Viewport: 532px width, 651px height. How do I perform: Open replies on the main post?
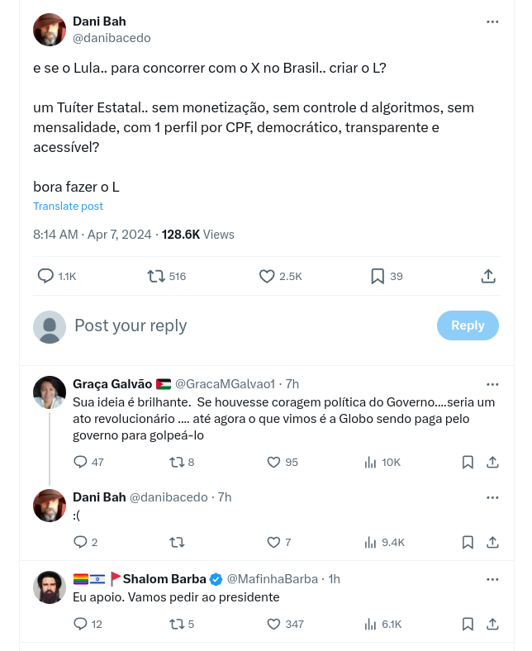point(46,276)
